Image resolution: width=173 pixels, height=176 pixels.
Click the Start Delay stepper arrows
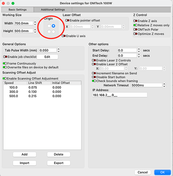click(x=139, y=50)
